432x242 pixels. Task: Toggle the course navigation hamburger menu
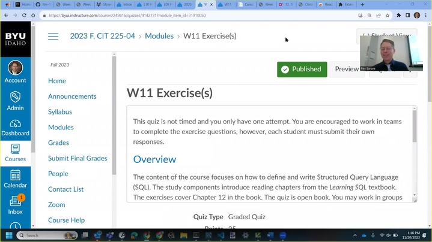point(53,37)
